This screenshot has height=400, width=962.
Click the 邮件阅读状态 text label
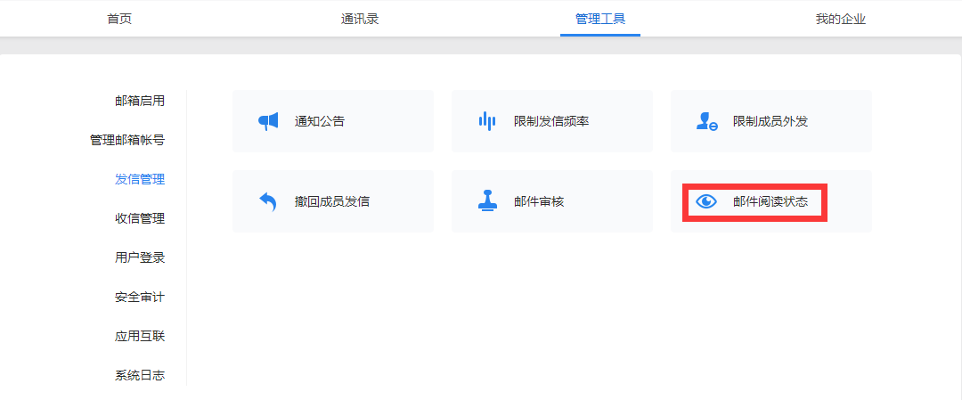coord(770,201)
